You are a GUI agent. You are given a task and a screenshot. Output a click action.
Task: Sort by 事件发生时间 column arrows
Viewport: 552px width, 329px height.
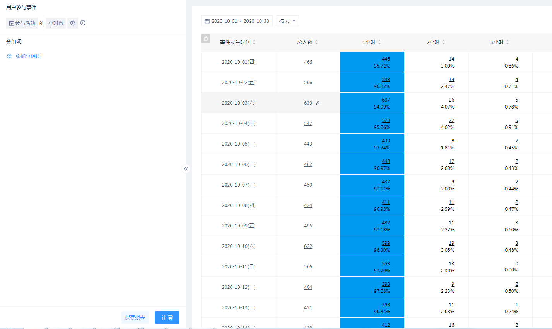(x=254, y=42)
